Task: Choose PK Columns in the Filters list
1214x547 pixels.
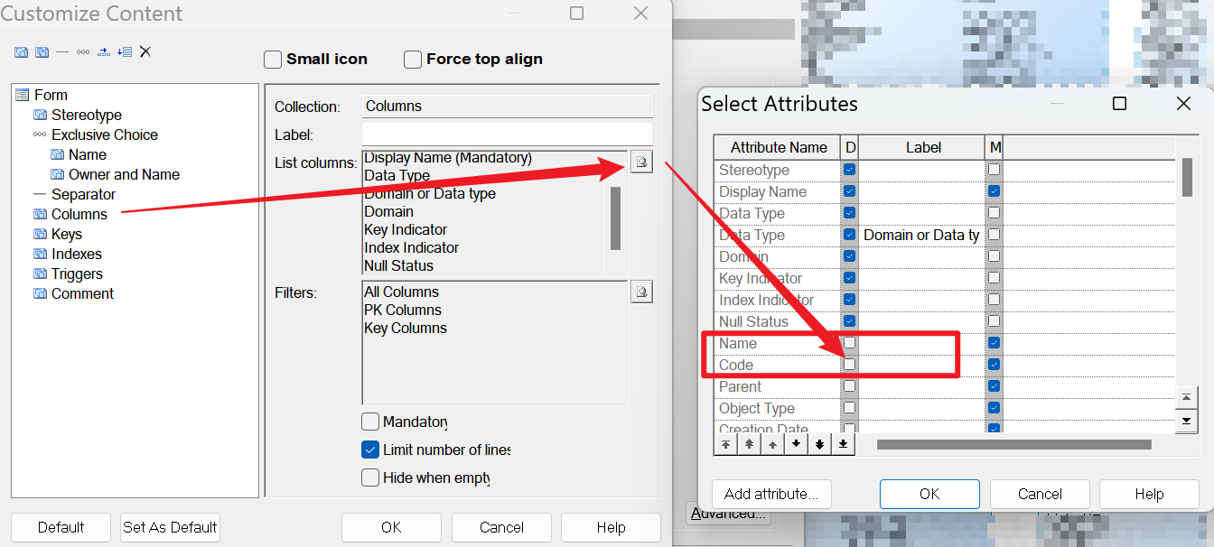Action: (403, 310)
